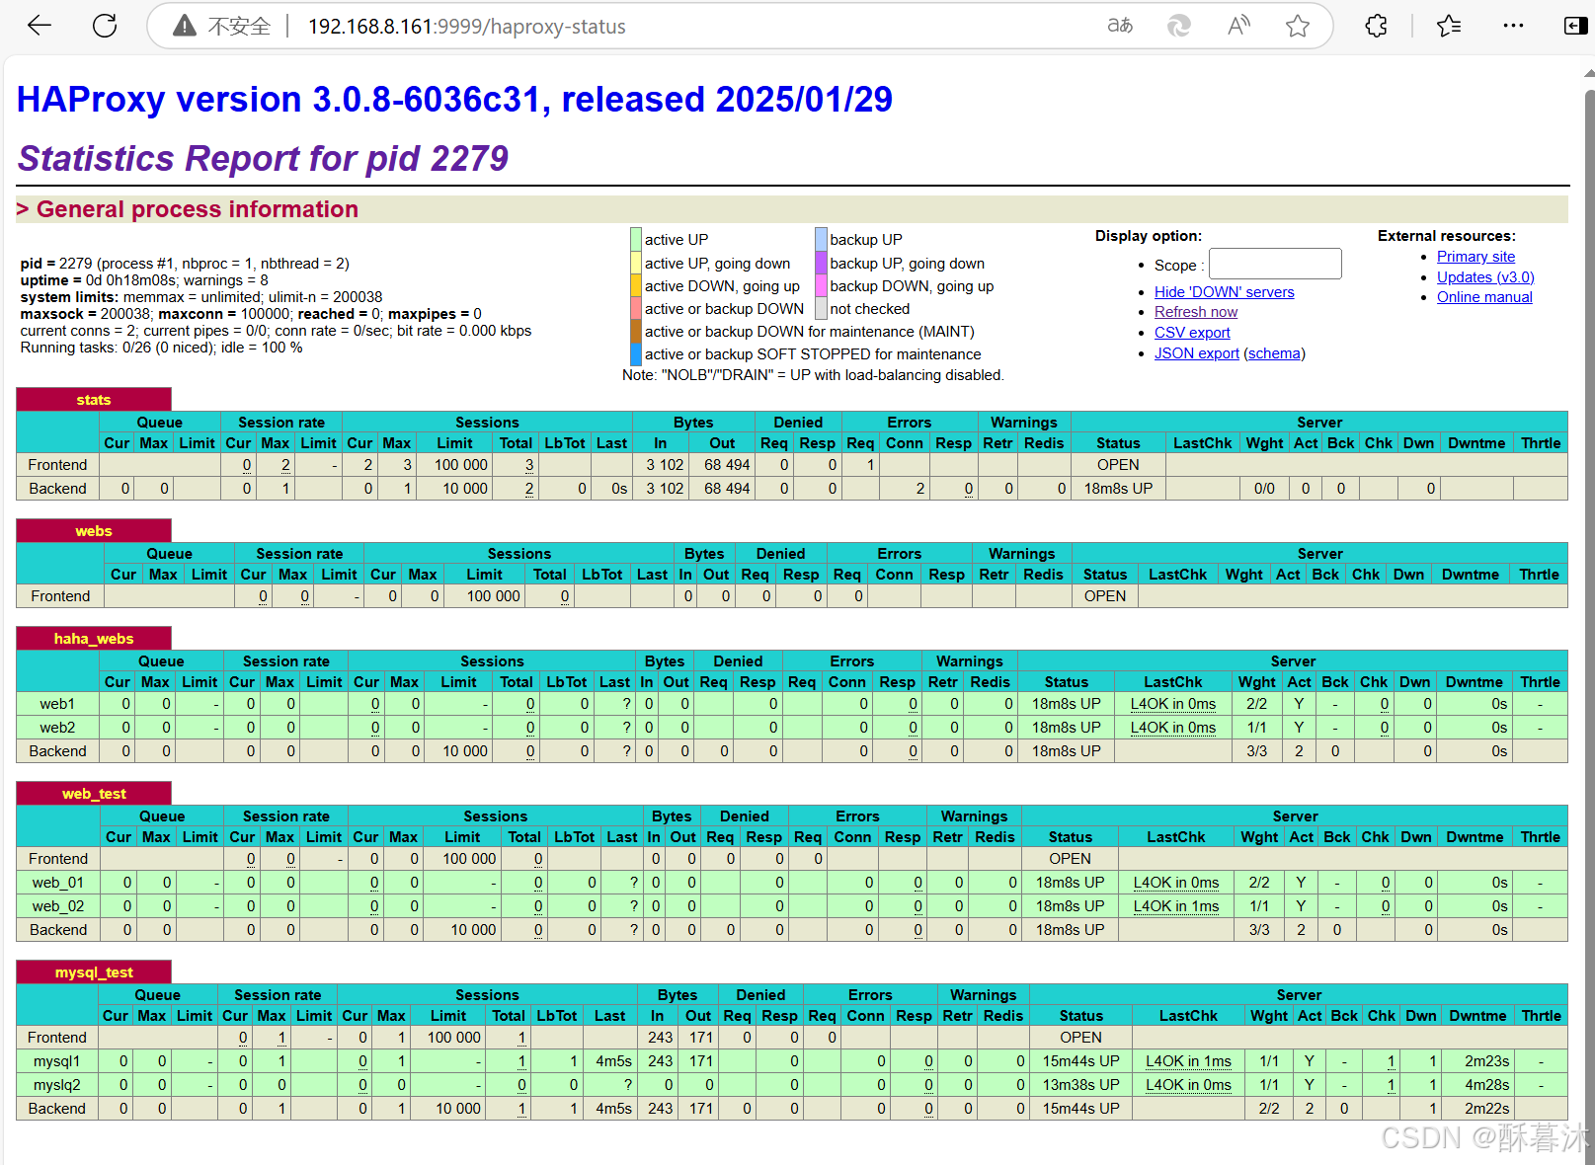Screen dimensions: 1595x1165
Task: Click 2m23s downtime for mysql1
Action: point(1486,1061)
